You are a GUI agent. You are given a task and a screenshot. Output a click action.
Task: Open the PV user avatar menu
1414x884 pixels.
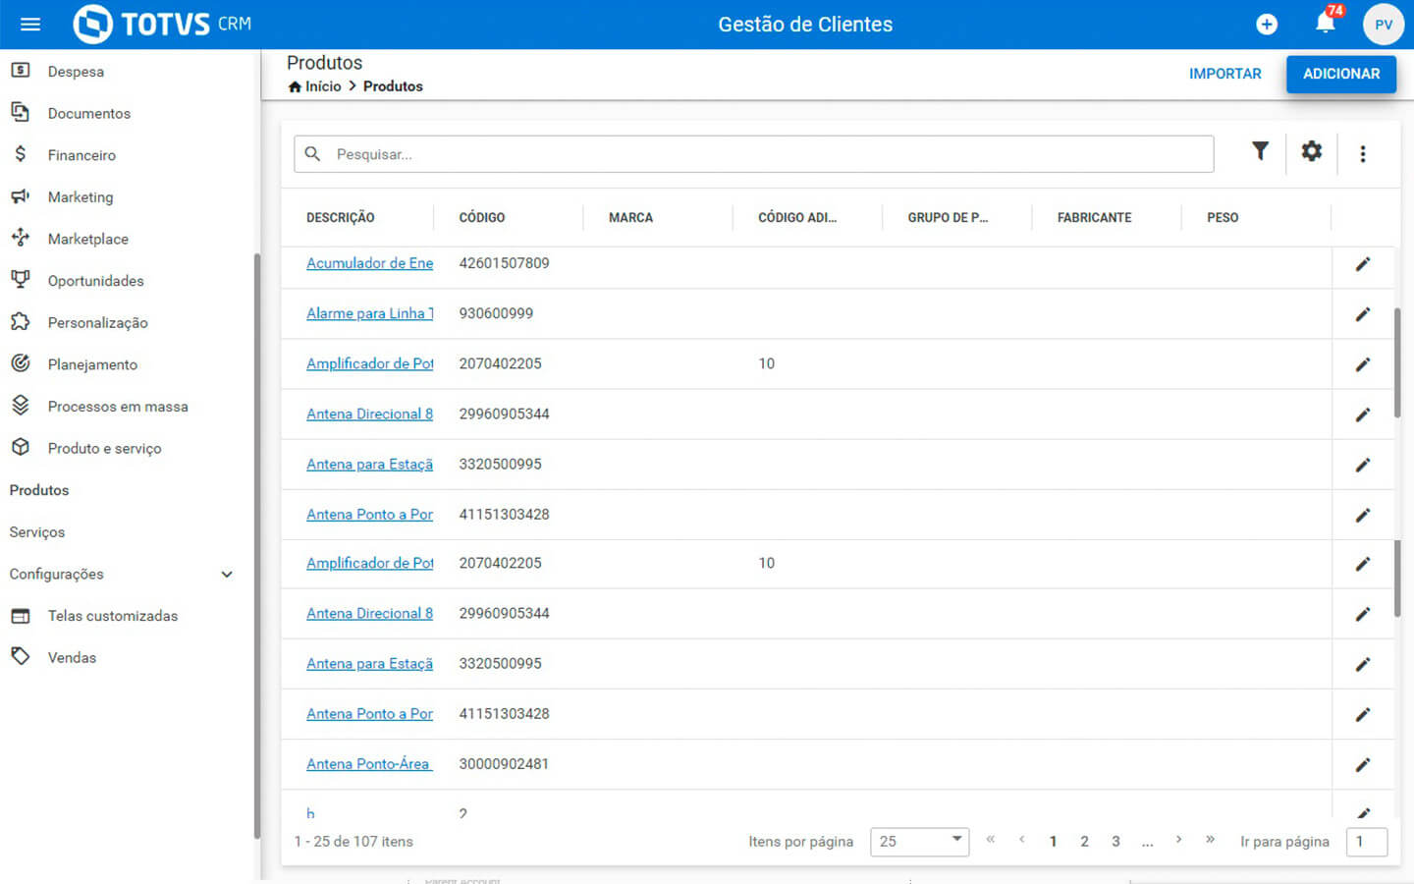[x=1383, y=25]
